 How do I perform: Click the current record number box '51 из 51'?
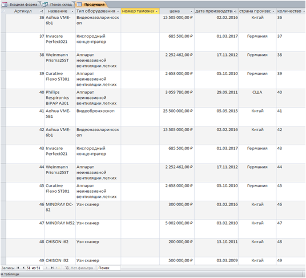[34, 268]
